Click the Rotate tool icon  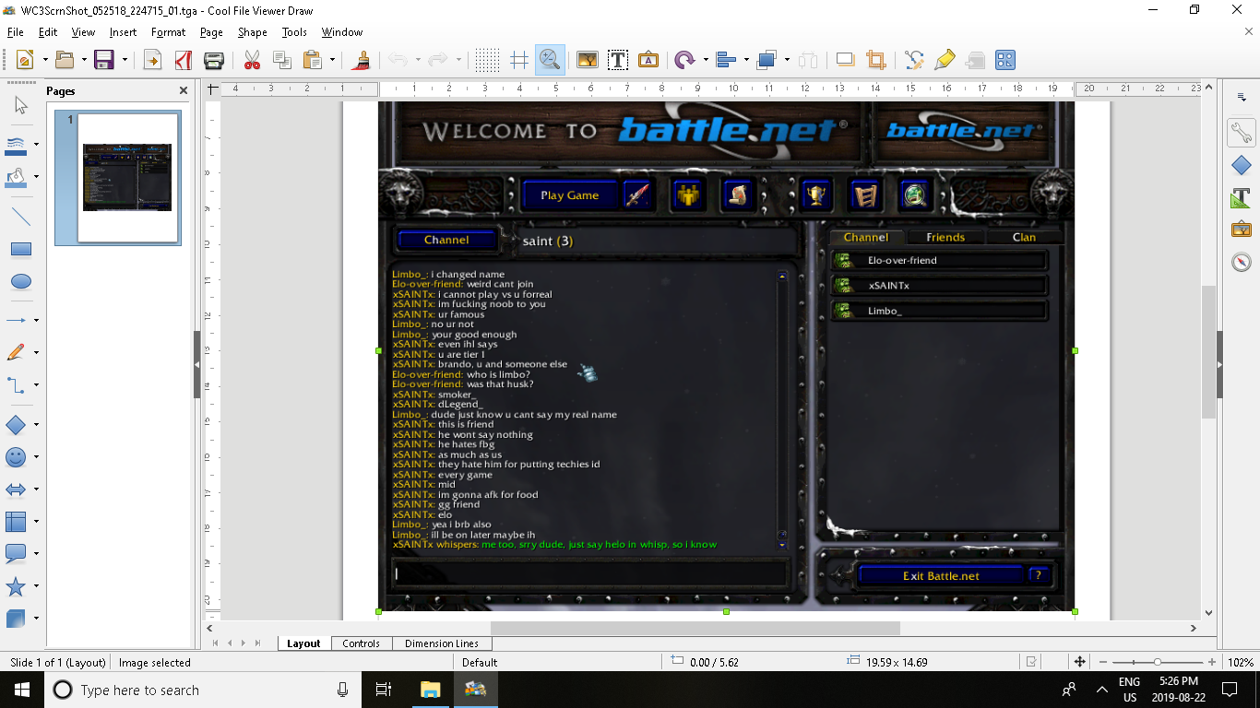coord(683,60)
